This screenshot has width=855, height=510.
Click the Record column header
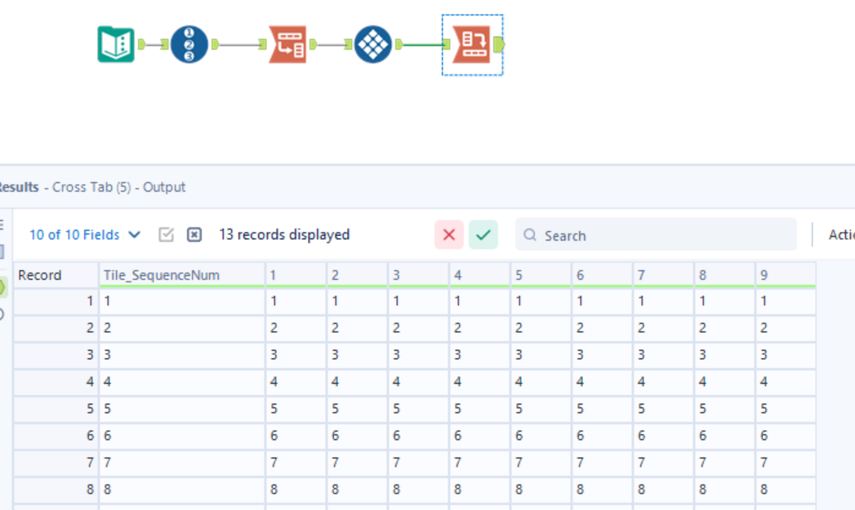(x=40, y=275)
